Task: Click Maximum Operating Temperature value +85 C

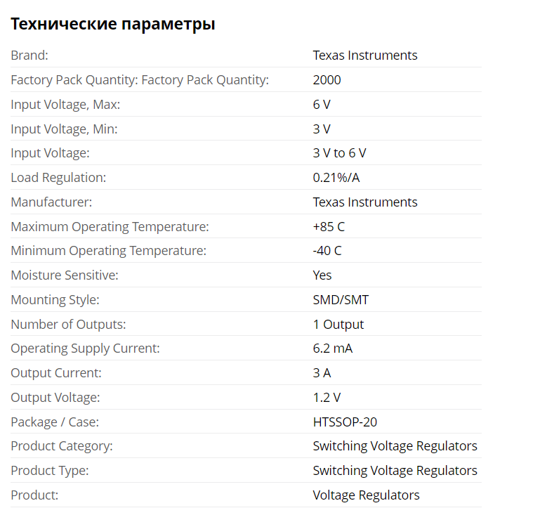Action: pyautogui.click(x=329, y=226)
